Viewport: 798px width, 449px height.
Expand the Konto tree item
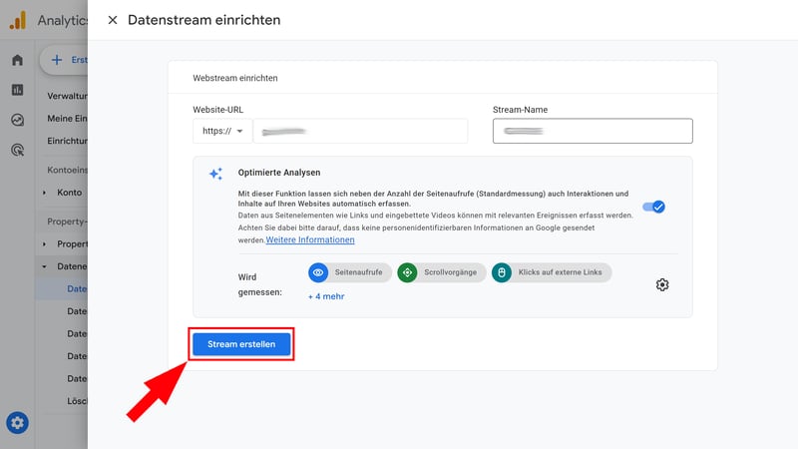pyautogui.click(x=45, y=193)
